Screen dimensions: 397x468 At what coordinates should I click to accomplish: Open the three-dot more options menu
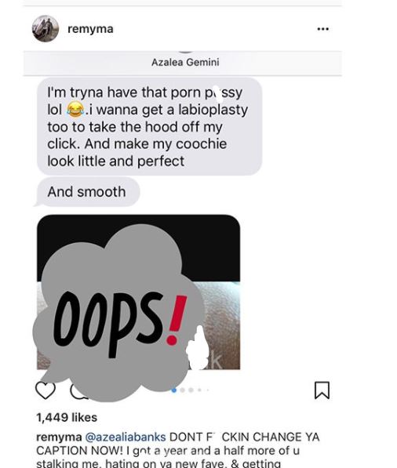click(x=323, y=29)
